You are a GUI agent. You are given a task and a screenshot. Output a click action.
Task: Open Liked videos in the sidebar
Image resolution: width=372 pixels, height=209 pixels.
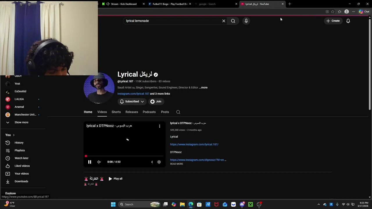[x=23, y=166]
